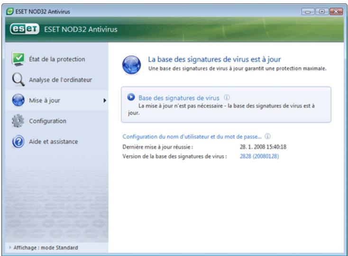Click the blue play arrow update icon

click(x=131, y=97)
